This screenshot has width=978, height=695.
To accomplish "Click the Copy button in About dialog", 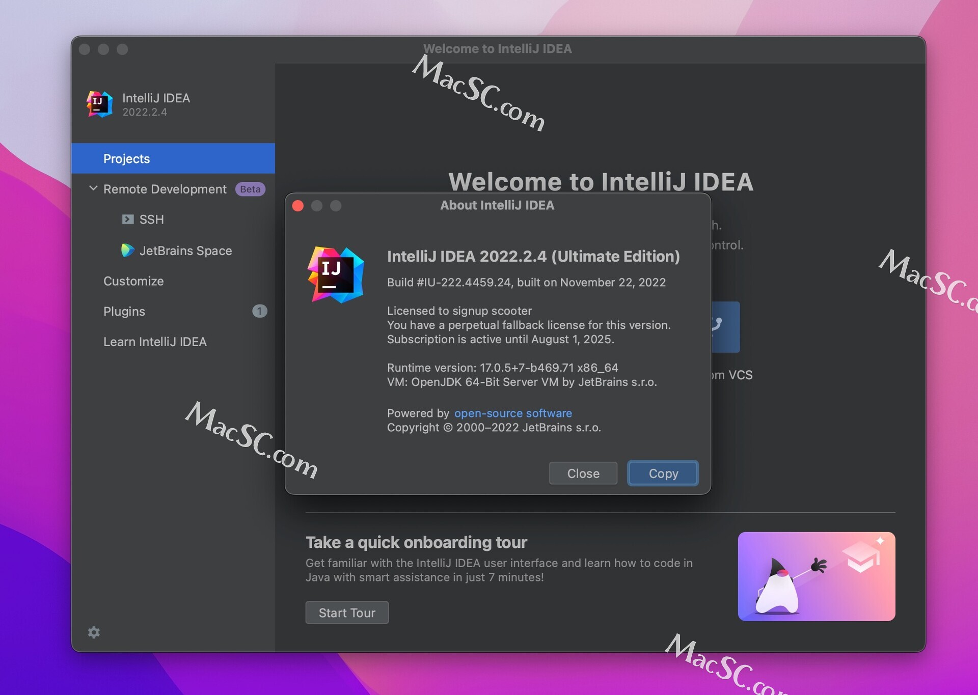I will [663, 474].
